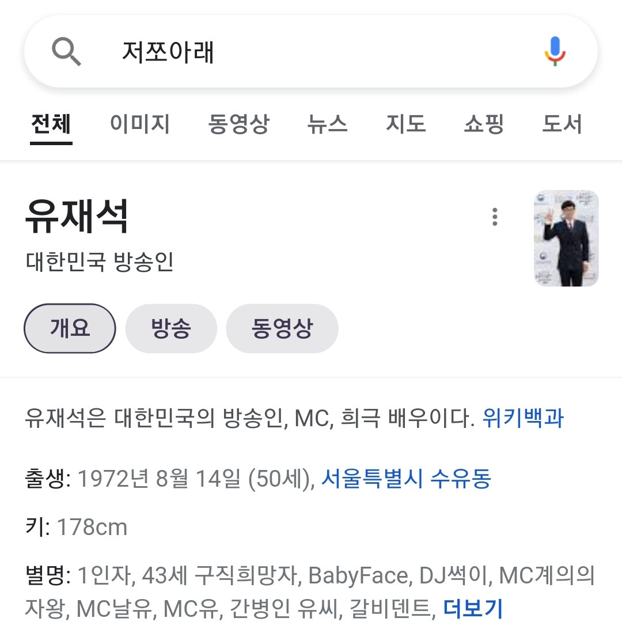Tap the 유재석 knowledge panel title
The width and height of the screenshot is (622, 637).
tap(77, 217)
